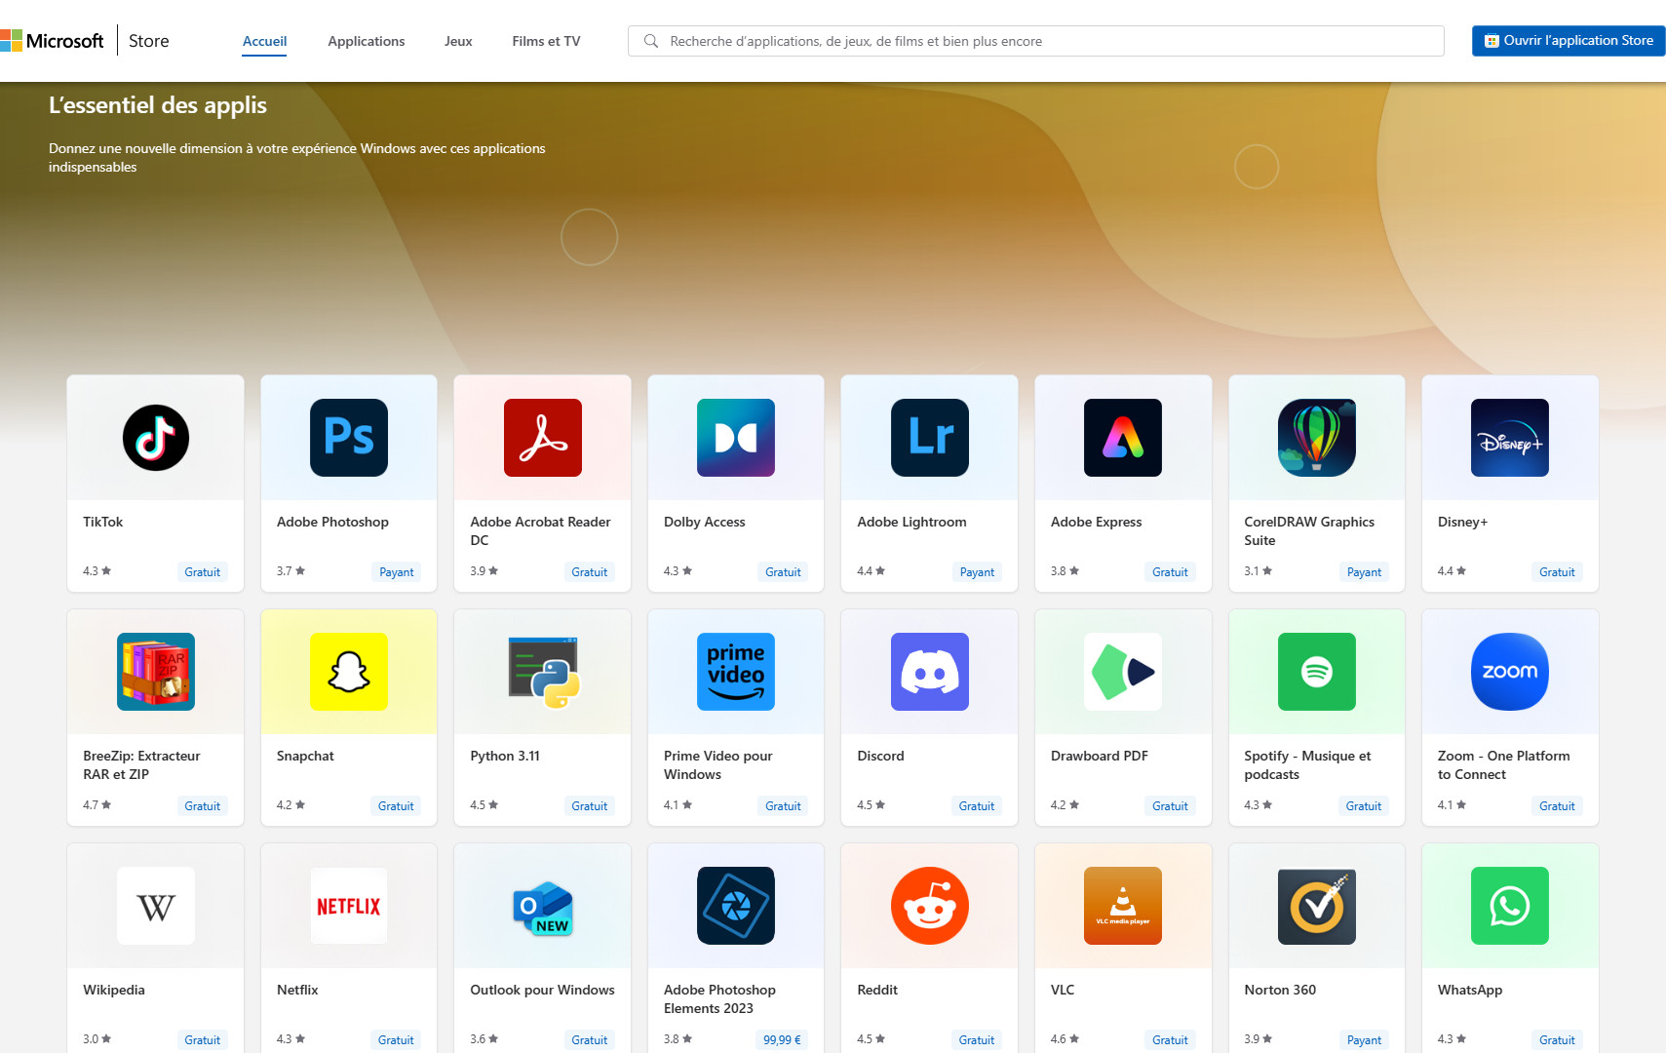This screenshot has height=1053, width=1666.
Task: Click Gratuit badge on Dolby Access card
Action: [783, 572]
